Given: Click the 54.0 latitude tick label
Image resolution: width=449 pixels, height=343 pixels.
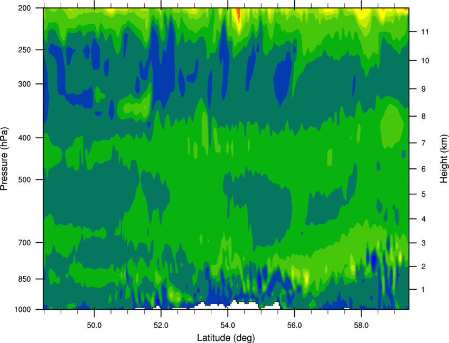Looking at the screenshot, I should (x=228, y=326).
